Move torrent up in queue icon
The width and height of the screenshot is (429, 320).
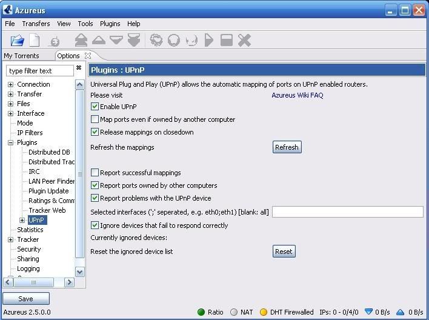pyautogui.click(x=99, y=40)
